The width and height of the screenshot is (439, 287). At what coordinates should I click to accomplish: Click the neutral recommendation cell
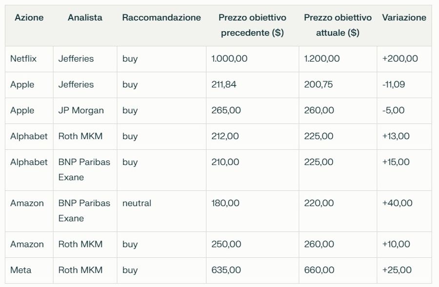pos(137,203)
